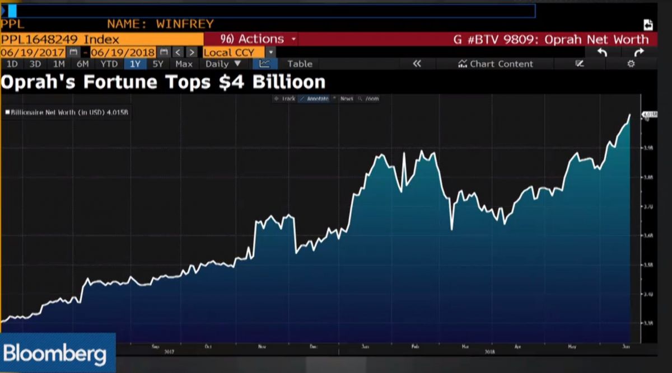Select the 1M time range
The image size is (672, 373).
coord(59,64)
